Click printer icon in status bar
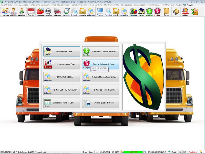 point(180,152)
